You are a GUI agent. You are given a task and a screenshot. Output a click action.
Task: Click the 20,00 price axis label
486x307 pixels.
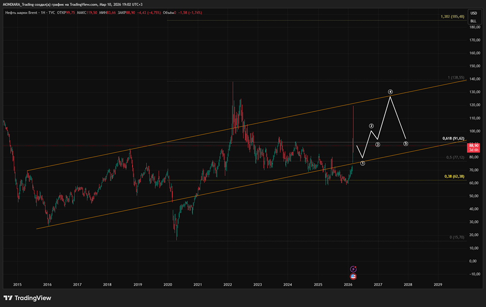pyautogui.click(x=475, y=235)
